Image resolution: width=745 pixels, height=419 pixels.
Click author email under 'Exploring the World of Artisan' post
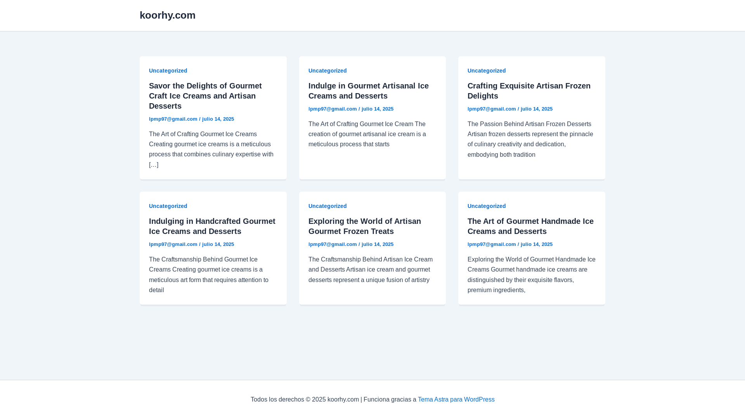click(333, 244)
